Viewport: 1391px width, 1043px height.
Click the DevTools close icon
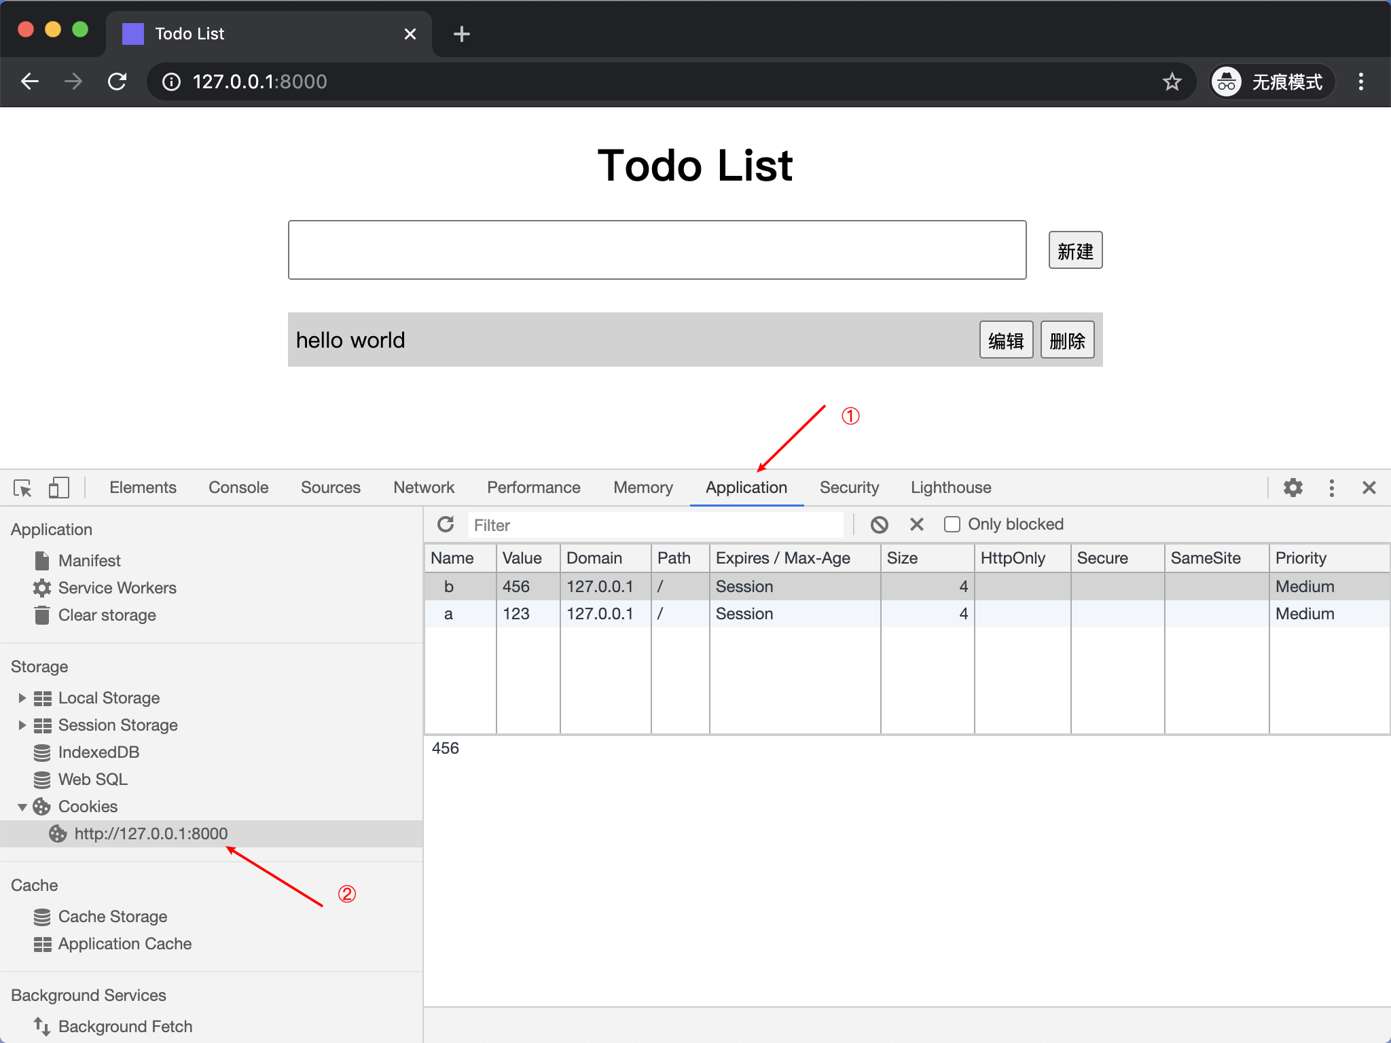1367,489
